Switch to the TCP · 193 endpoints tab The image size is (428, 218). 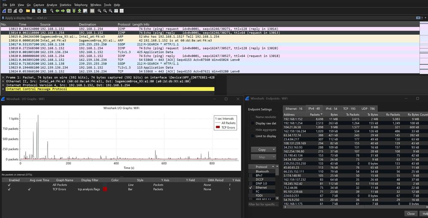pos(349,109)
